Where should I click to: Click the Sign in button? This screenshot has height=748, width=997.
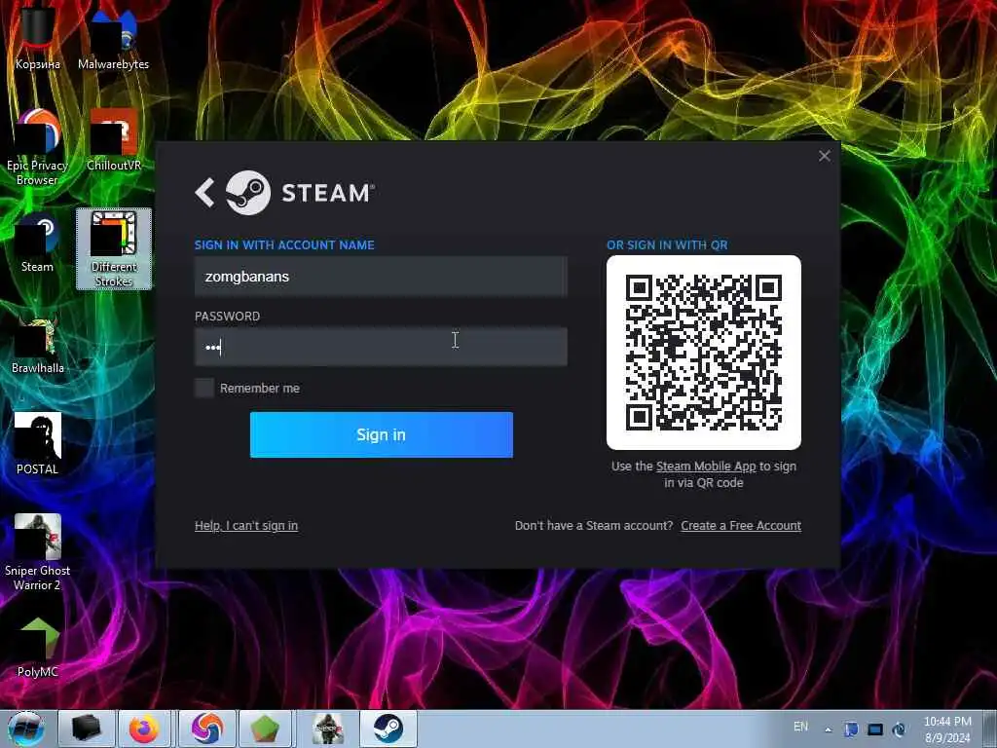point(381,434)
